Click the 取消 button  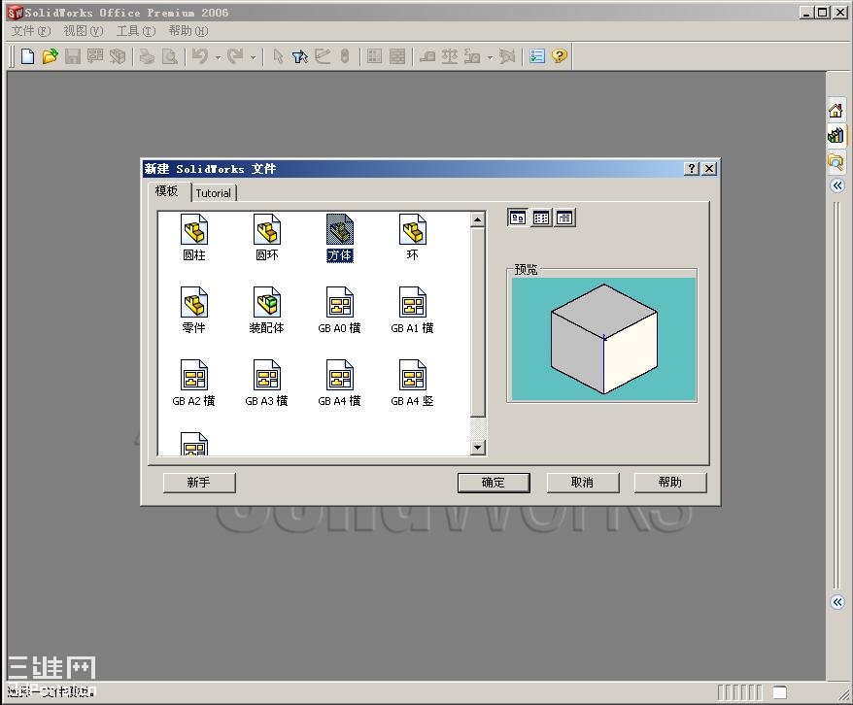coord(583,483)
